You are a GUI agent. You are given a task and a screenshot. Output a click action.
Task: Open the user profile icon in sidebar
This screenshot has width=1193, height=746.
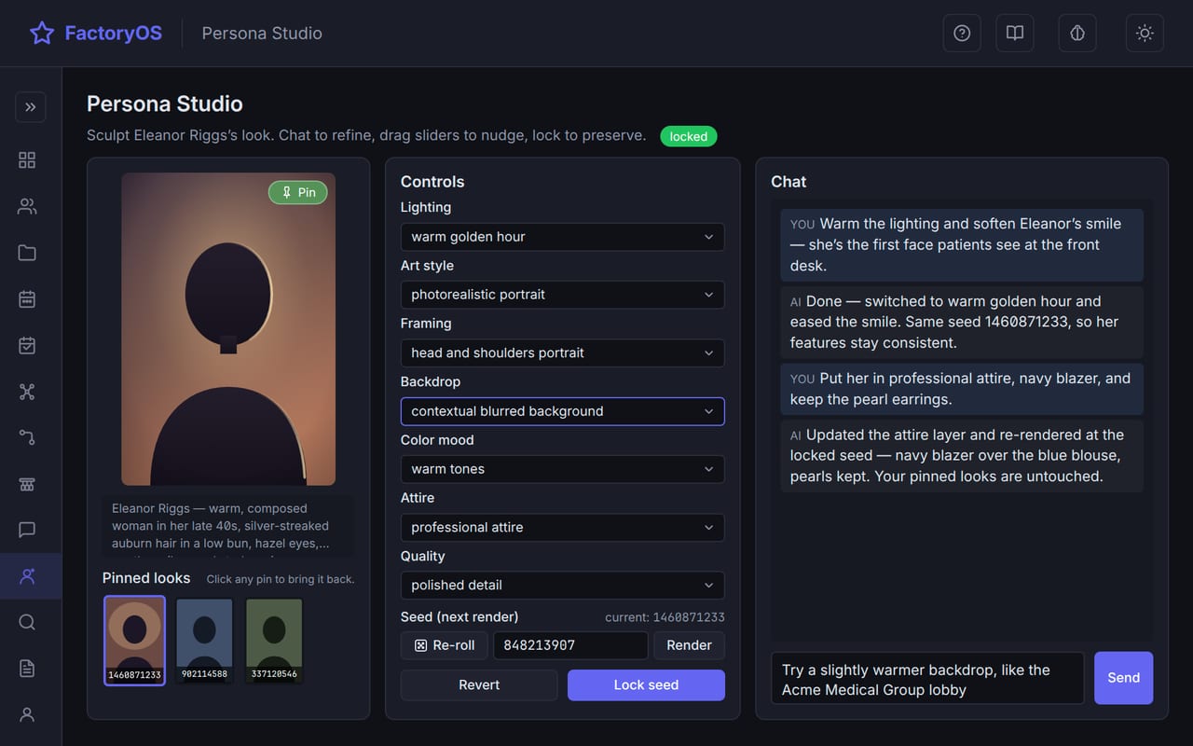27,714
